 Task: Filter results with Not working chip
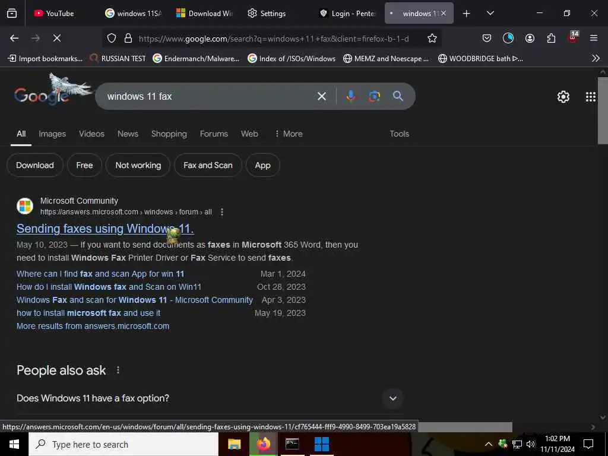(x=138, y=165)
